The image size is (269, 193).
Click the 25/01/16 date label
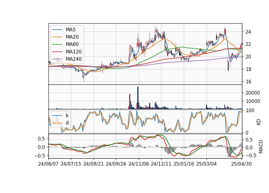click(184, 164)
